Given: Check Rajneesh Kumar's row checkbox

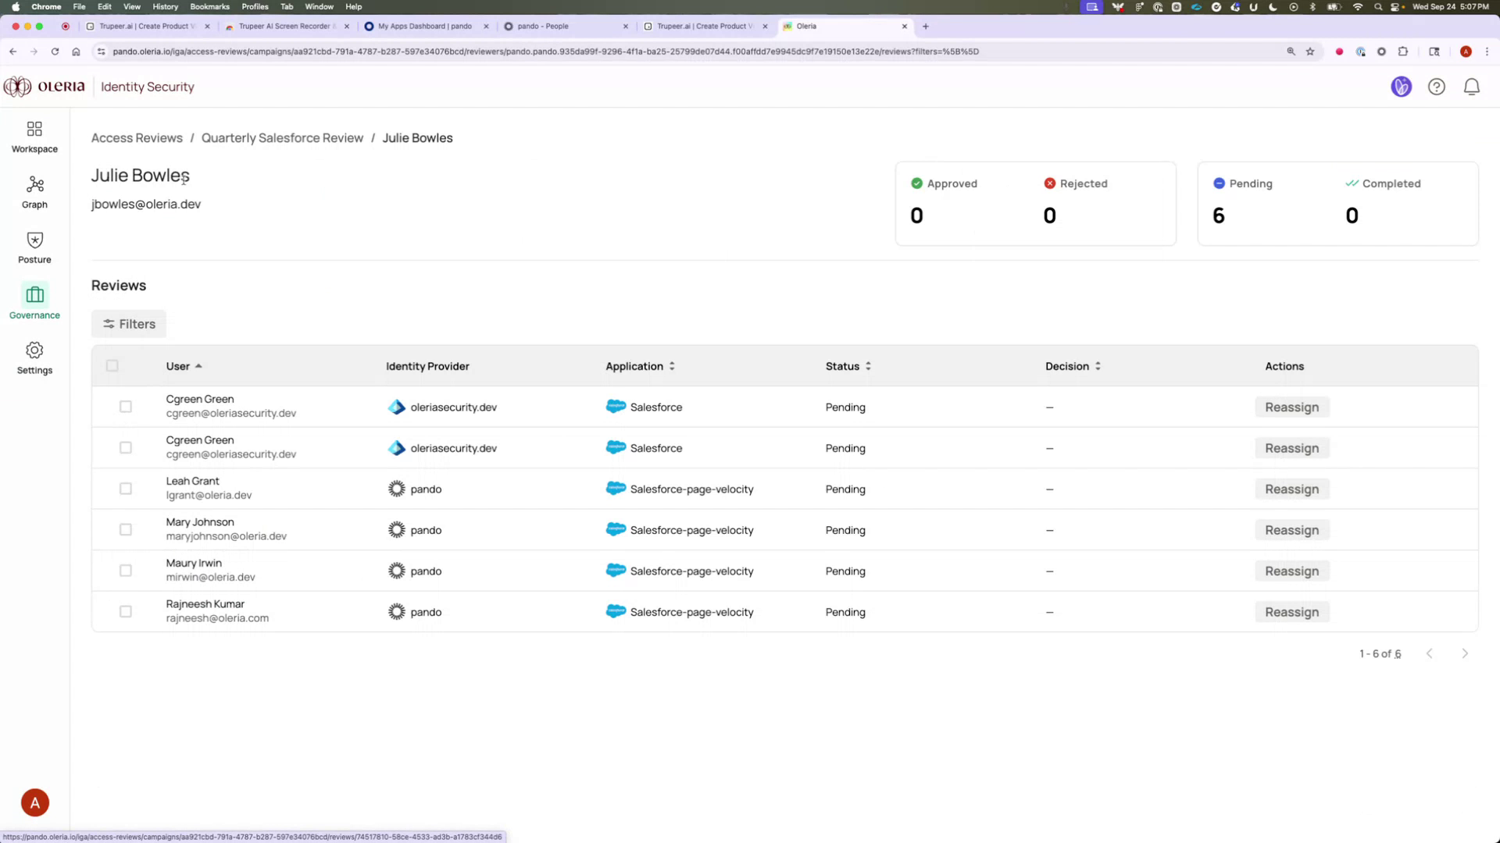Looking at the screenshot, I should 125,611.
